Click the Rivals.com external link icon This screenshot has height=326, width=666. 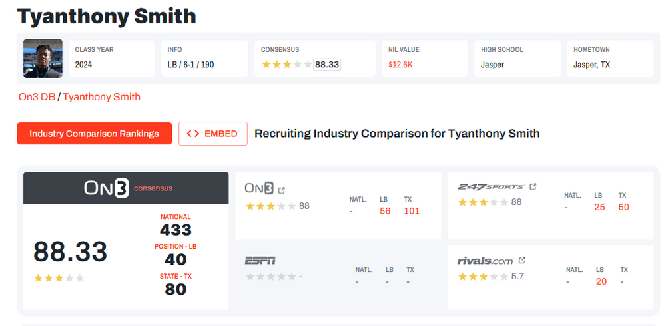tap(522, 260)
